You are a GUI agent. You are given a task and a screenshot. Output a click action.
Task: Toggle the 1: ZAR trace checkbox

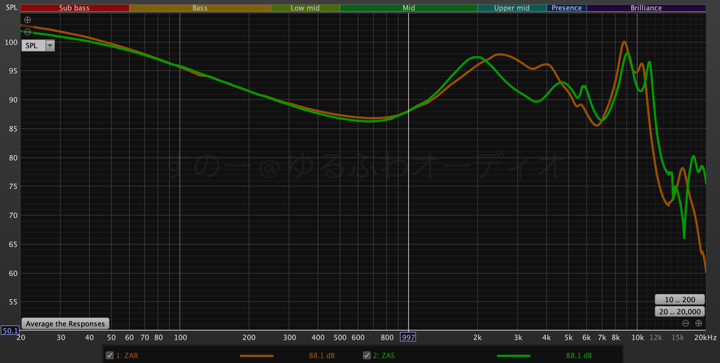pyautogui.click(x=109, y=355)
